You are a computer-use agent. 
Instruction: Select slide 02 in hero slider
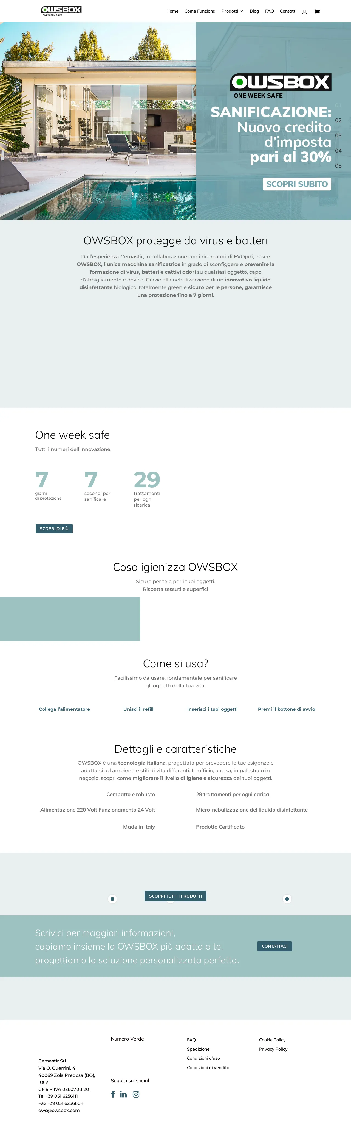pos(338,121)
